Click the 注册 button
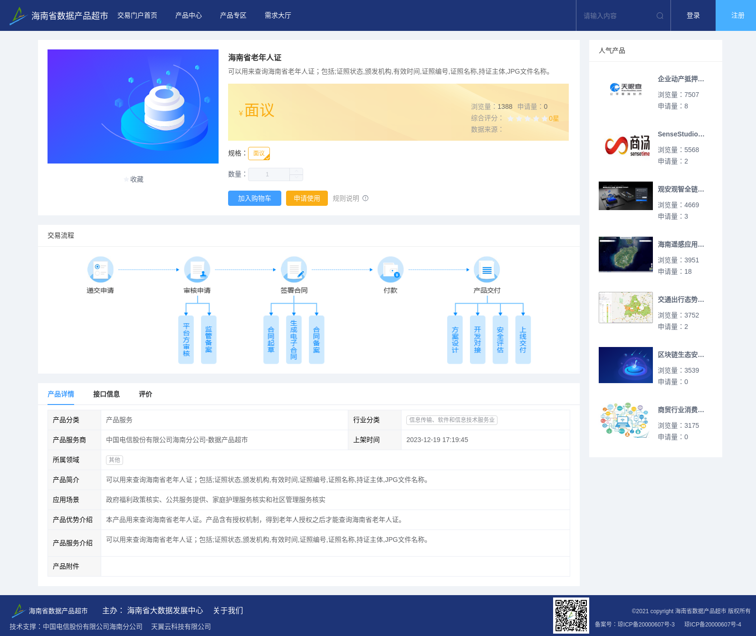The image size is (756, 636). [x=736, y=16]
